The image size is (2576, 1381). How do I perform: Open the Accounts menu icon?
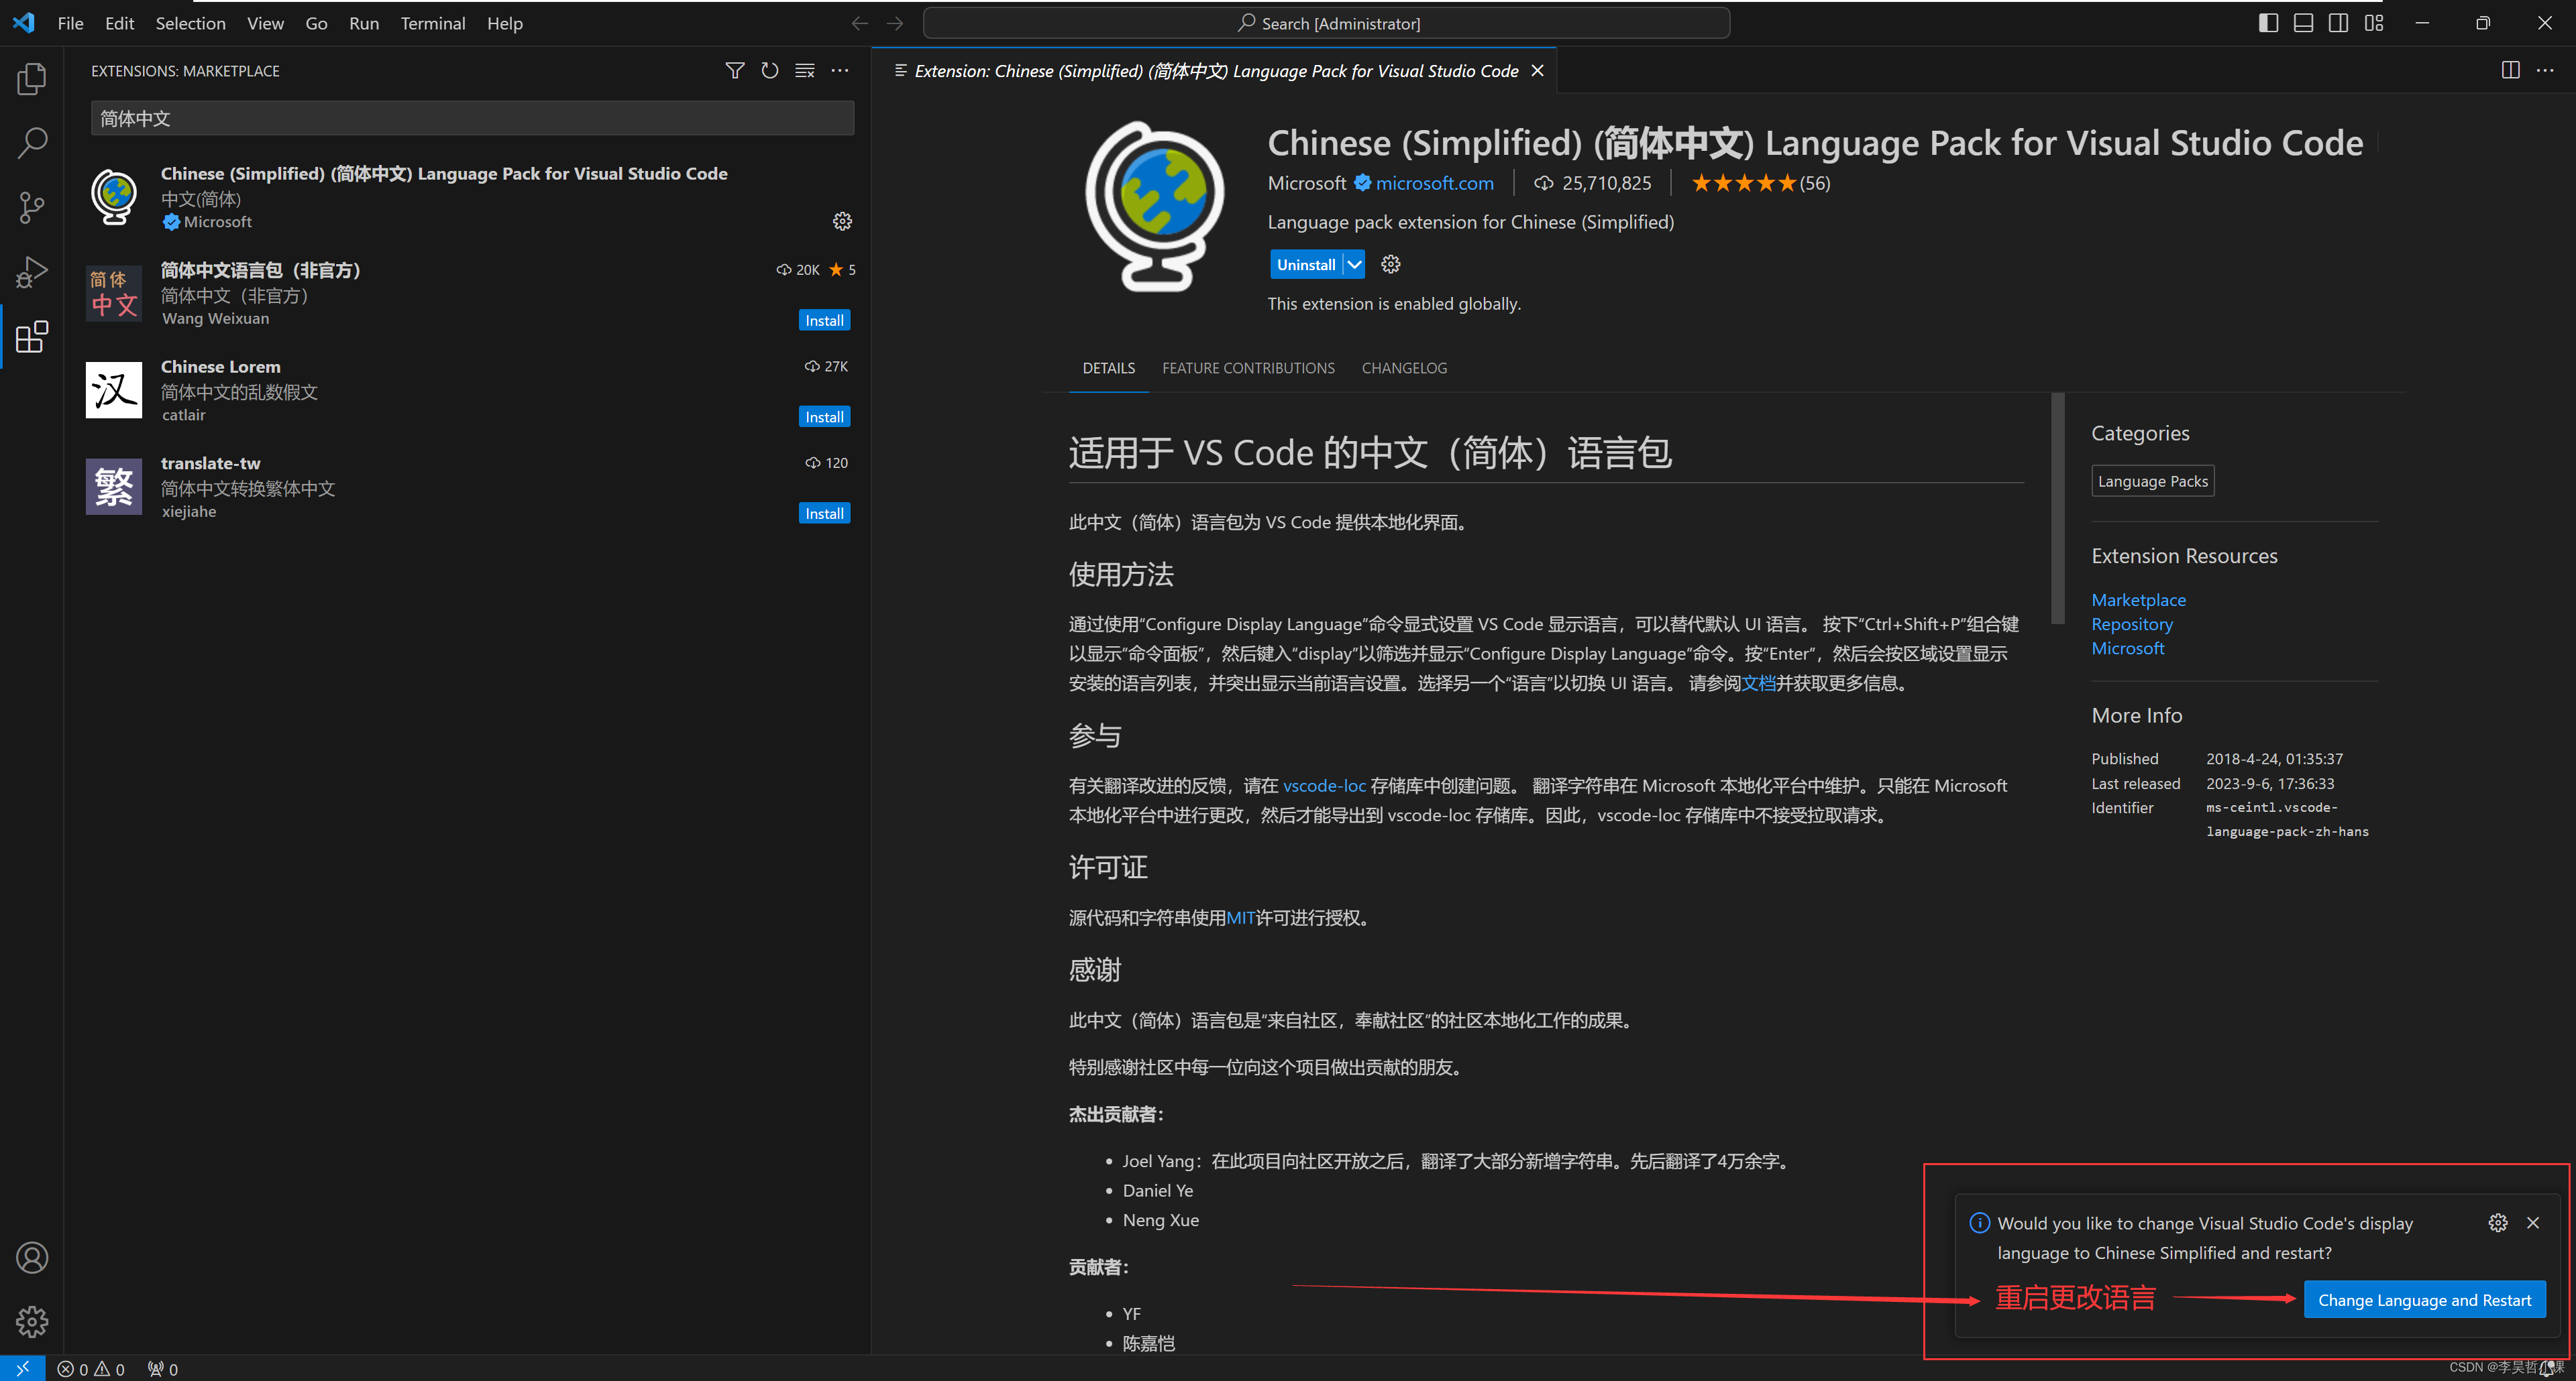[32, 1257]
